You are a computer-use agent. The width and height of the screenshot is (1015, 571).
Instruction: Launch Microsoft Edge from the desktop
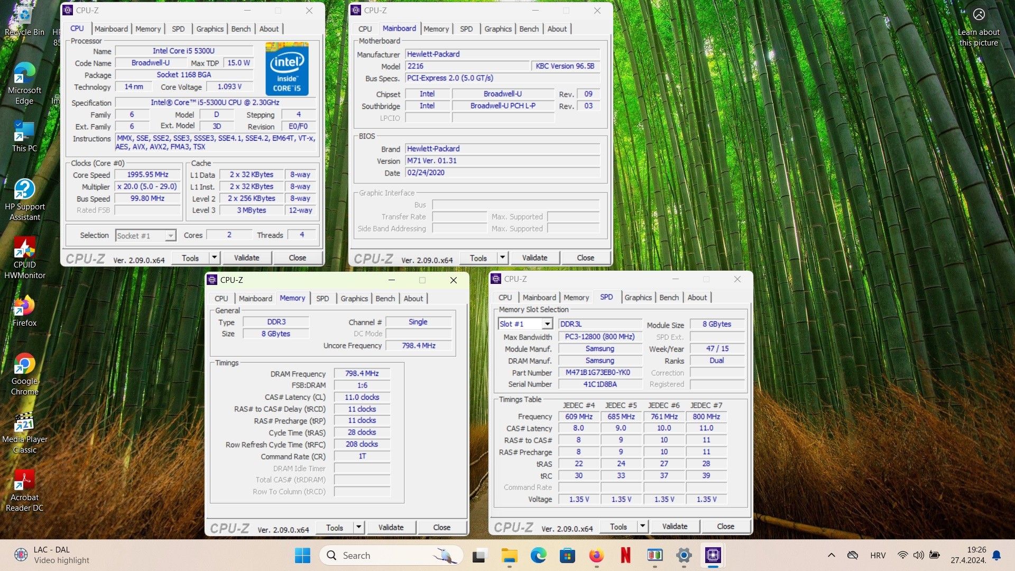tap(24, 84)
